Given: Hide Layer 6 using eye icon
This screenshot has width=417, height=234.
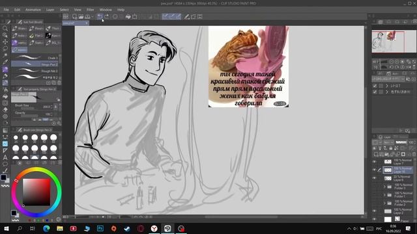Looking at the screenshot, I should pos(375,178).
